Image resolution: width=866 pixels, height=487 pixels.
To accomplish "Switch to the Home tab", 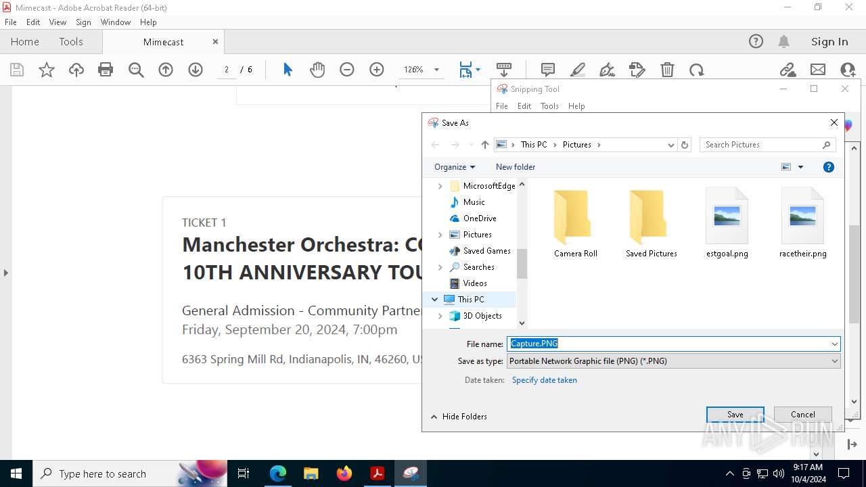I will point(25,41).
